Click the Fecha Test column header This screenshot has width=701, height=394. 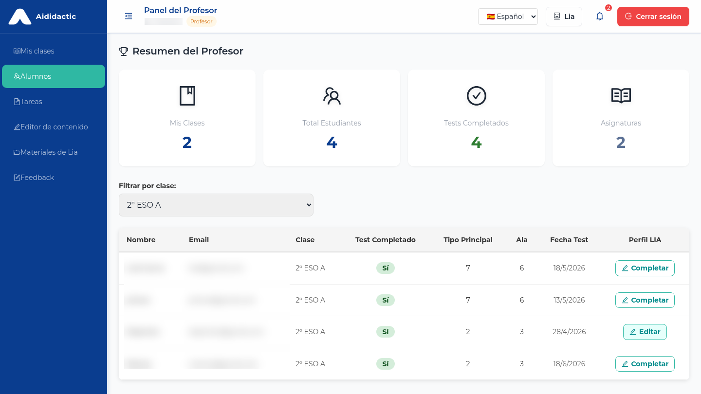(x=569, y=240)
